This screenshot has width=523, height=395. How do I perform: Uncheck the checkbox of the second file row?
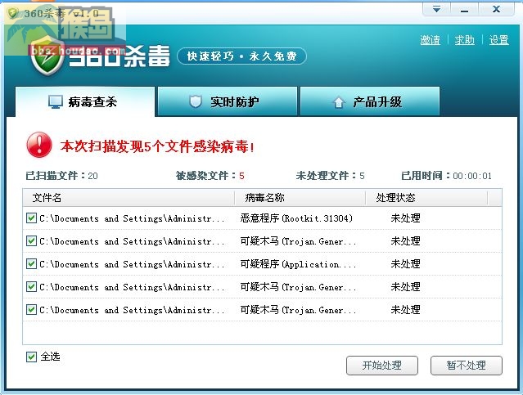point(31,240)
